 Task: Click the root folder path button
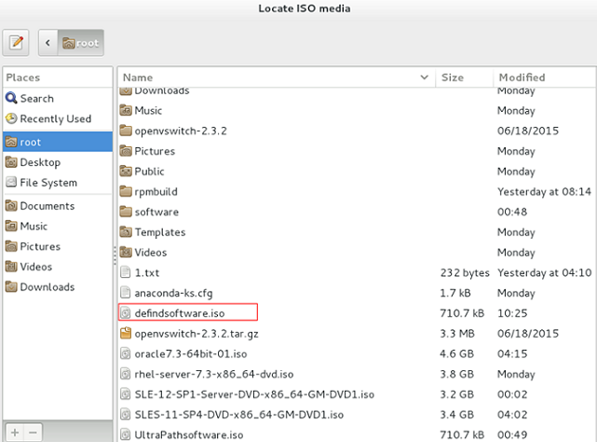coord(79,42)
